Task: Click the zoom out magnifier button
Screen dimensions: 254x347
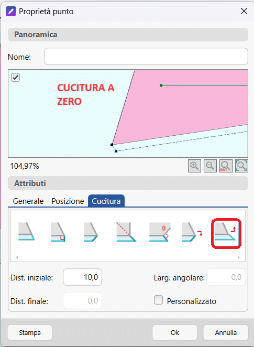Action: tap(210, 166)
